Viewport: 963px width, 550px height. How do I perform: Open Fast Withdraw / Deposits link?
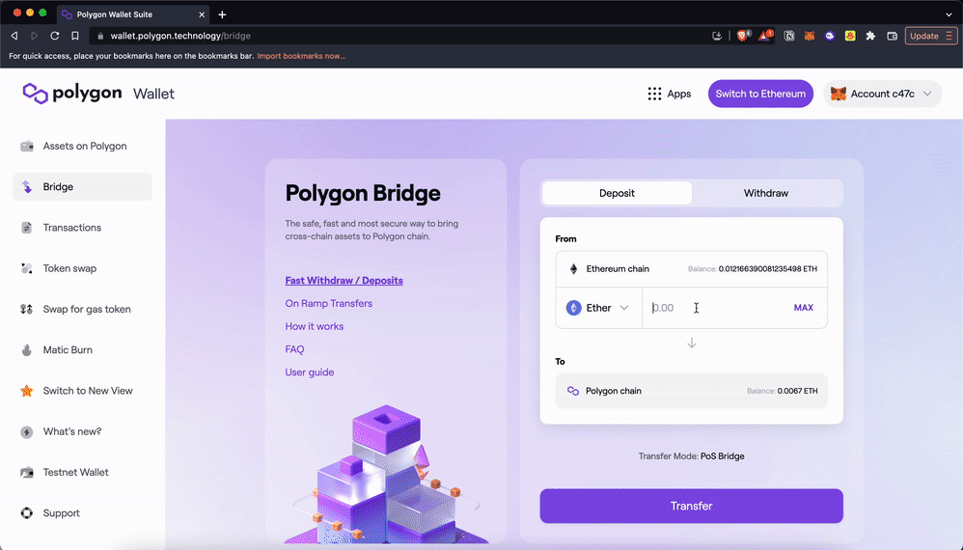344,281
